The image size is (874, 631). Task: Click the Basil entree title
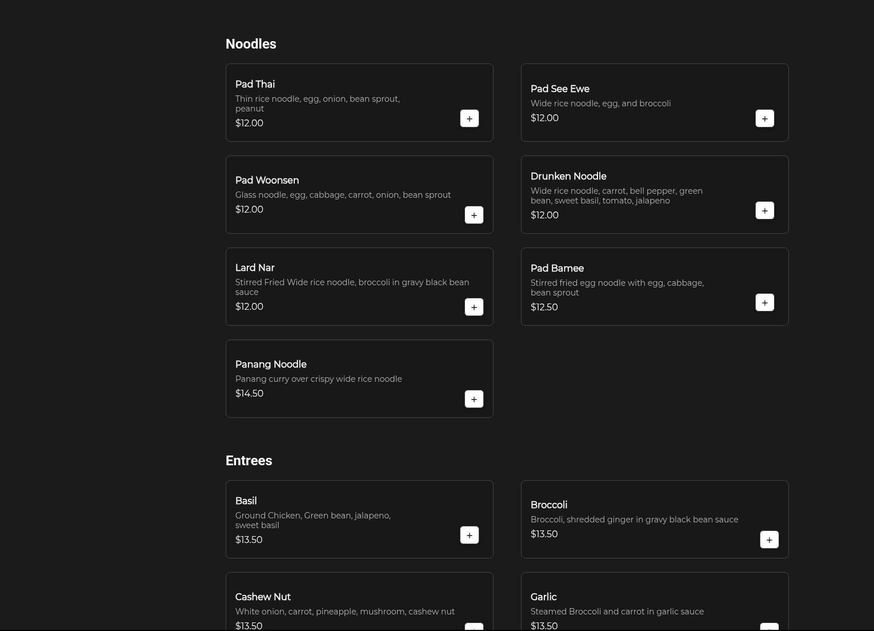point(246,501)
